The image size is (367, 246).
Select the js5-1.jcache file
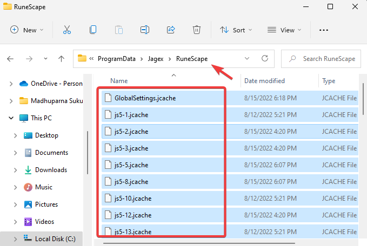click(x=230, y=115)
